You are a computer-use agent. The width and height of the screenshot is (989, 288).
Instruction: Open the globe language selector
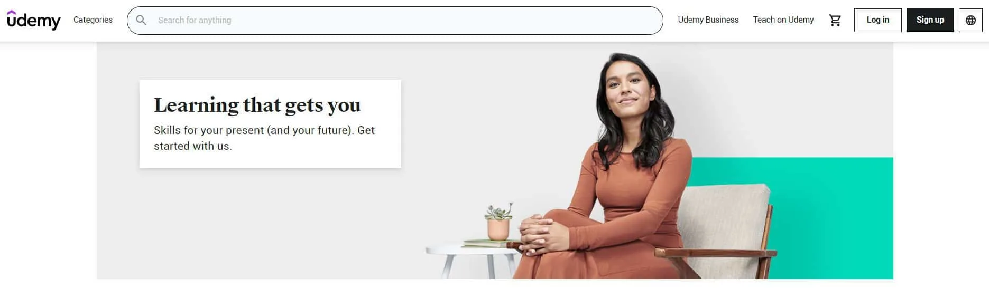971,20
